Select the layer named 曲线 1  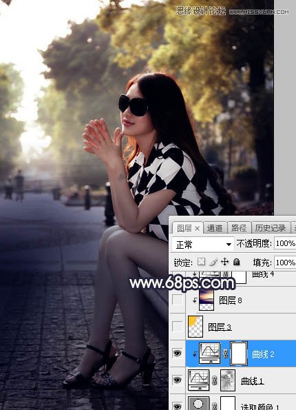tap(253, 381)
